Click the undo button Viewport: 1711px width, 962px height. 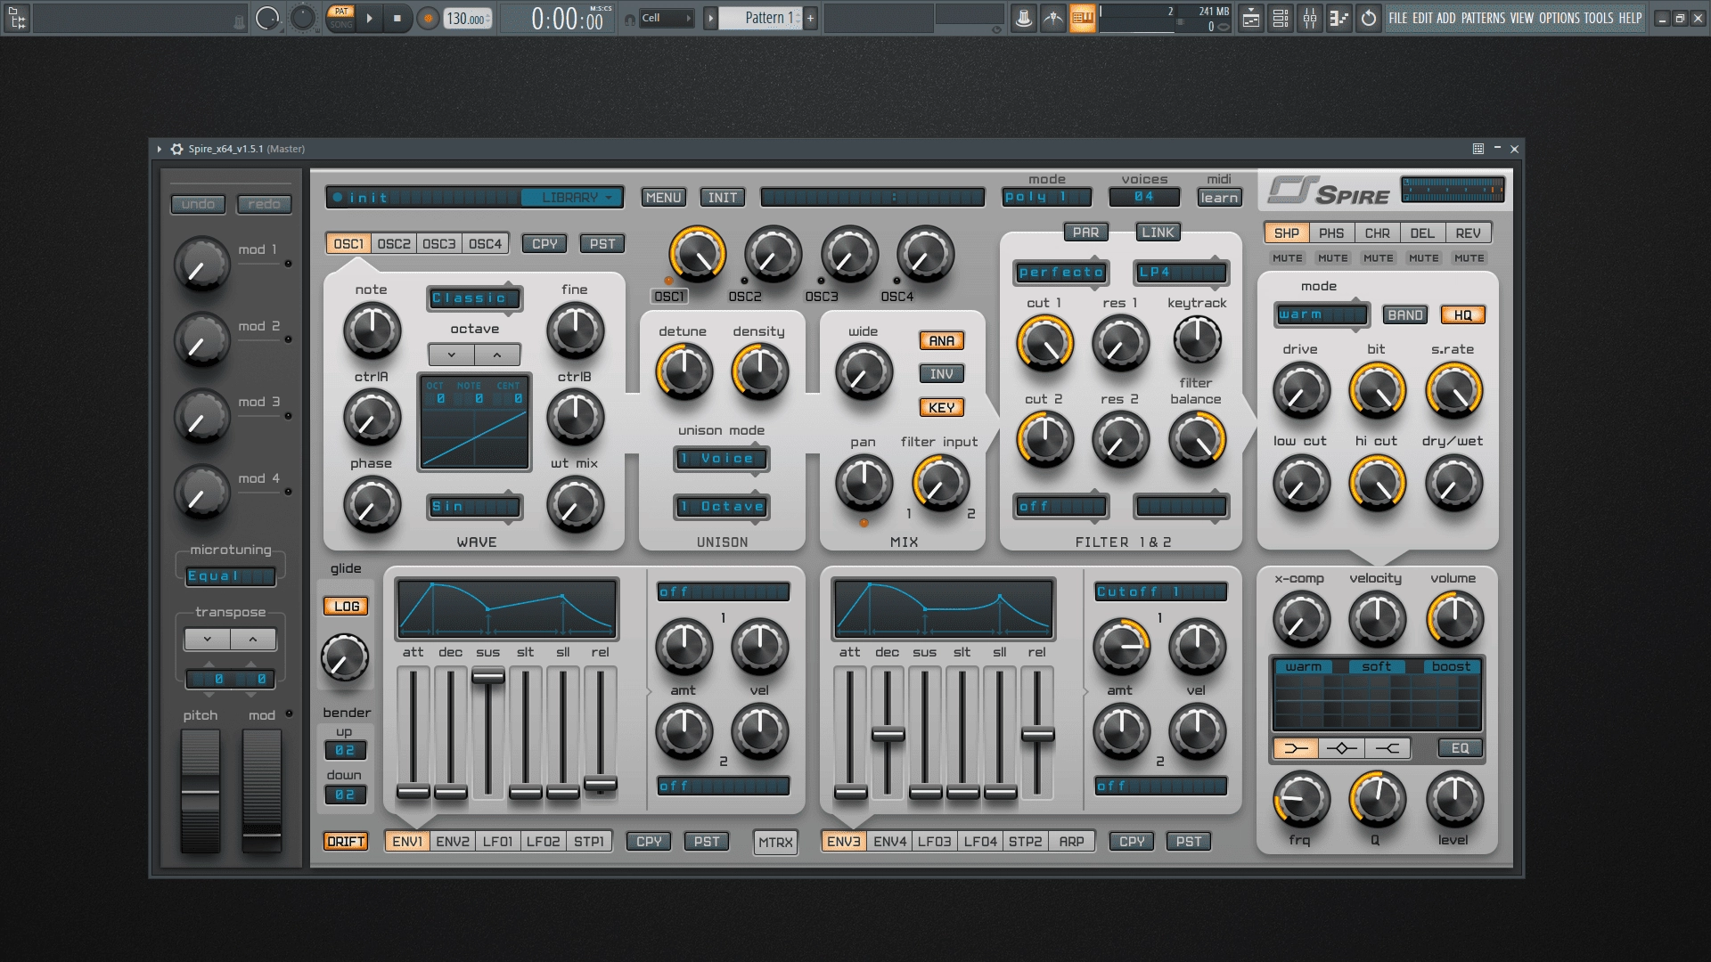198,204
